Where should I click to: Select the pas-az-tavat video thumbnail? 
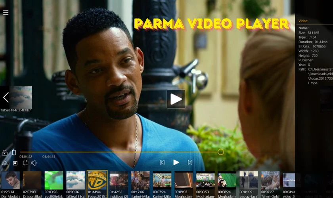[249, 181]
